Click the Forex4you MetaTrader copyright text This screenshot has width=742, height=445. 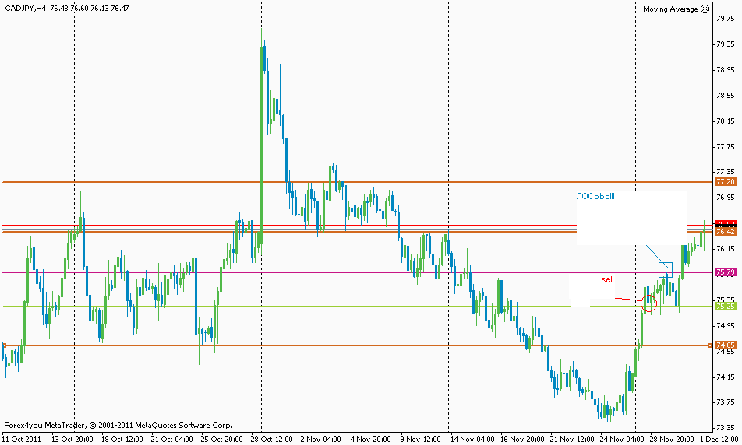pyautogui.click(x=118, y=425)
